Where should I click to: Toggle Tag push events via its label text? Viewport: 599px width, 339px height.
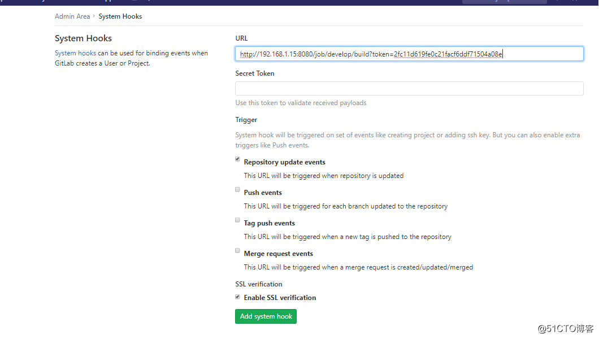269,223
